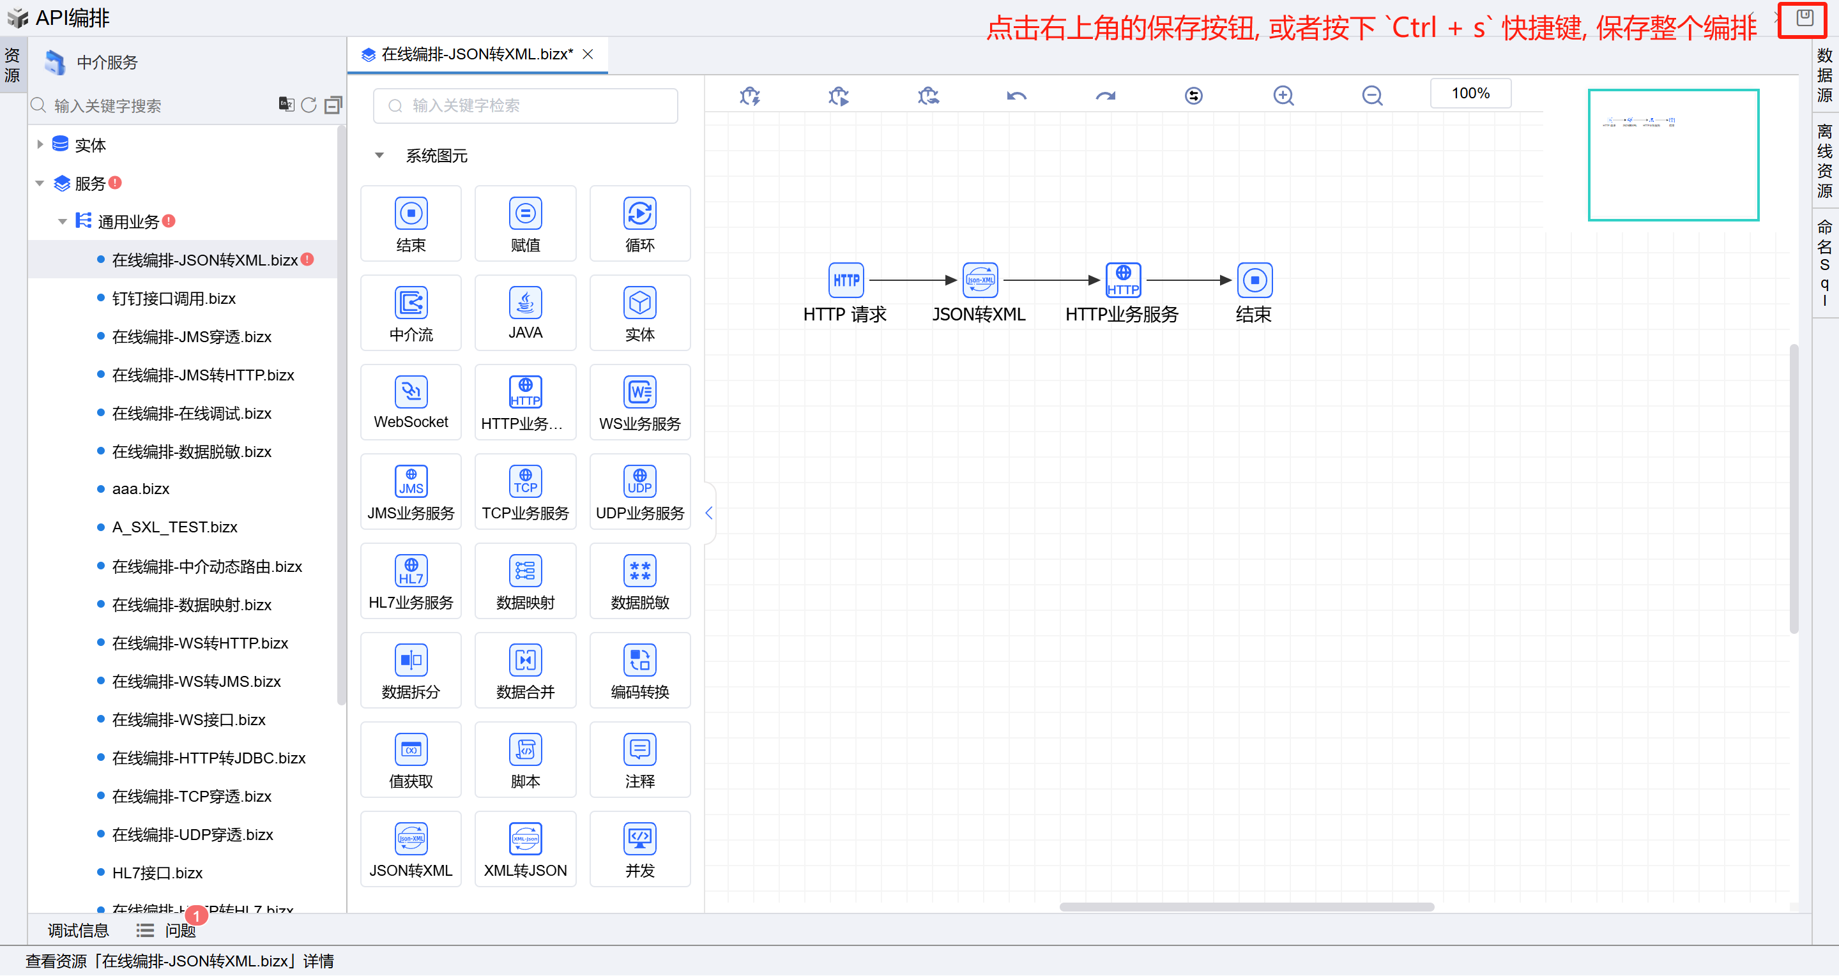
Task: Select the 循环 loop element icon
Action: [x=639, y=213]
